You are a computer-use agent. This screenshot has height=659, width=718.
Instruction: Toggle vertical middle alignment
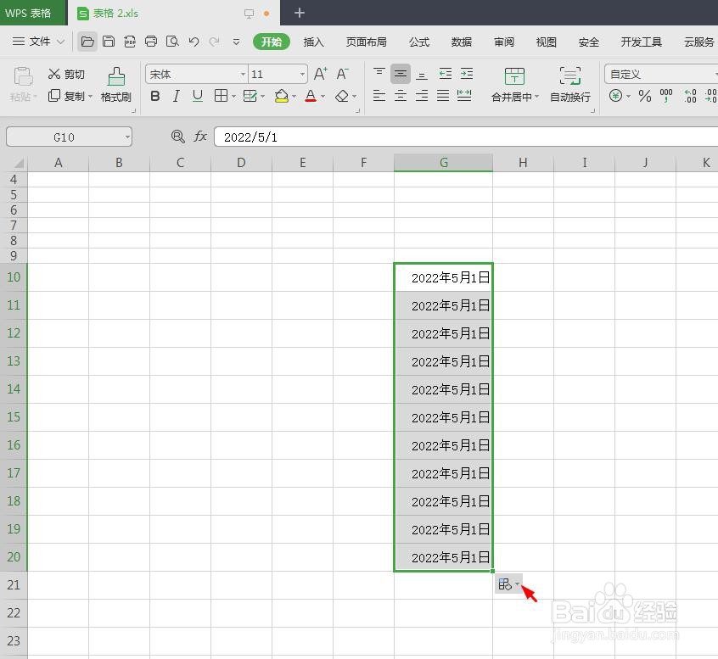(x=401, y=74)
